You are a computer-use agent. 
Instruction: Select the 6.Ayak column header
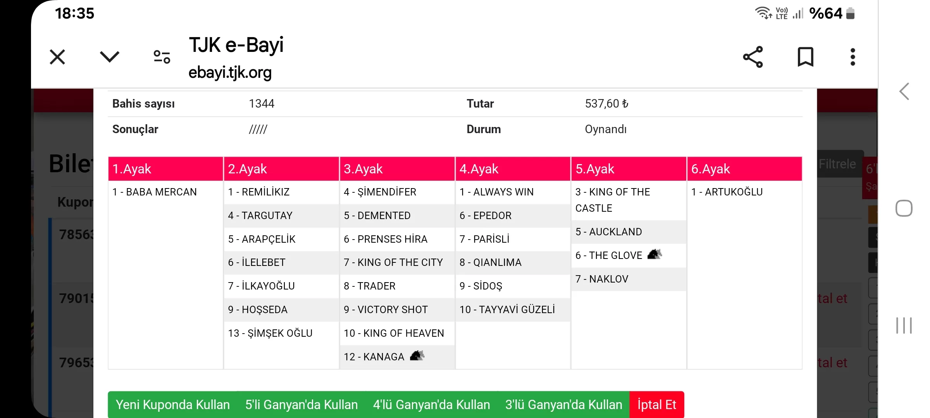tap(744, 169)
